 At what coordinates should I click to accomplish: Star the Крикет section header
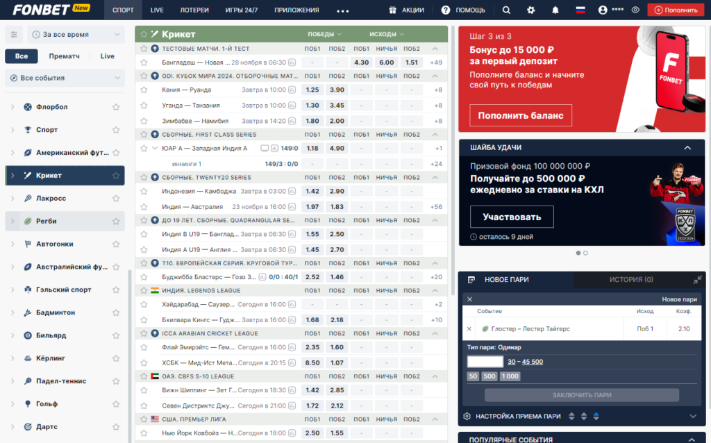[x=144, y=34]
